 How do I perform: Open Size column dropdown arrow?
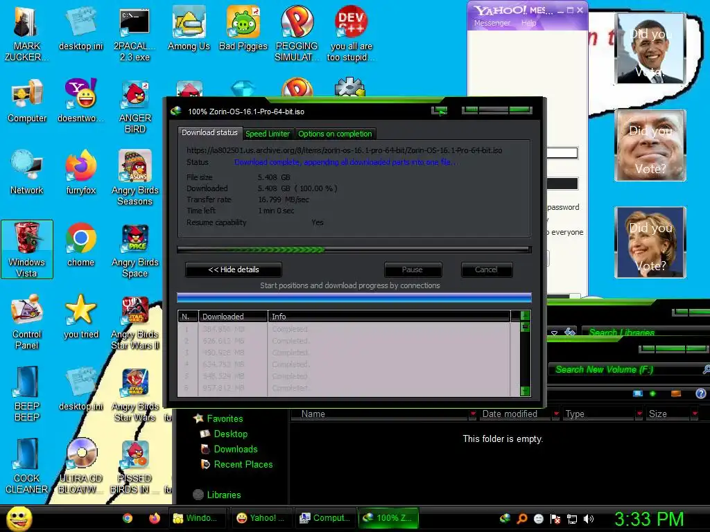click(694, 414)
